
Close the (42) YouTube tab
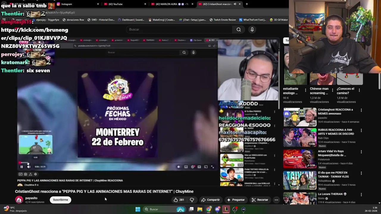click(x=145, y=4)
